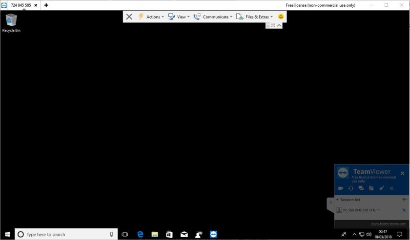
Task: Select the remote Recycle Bin icon
Action: pyautogui.click(x=11, y=23)
